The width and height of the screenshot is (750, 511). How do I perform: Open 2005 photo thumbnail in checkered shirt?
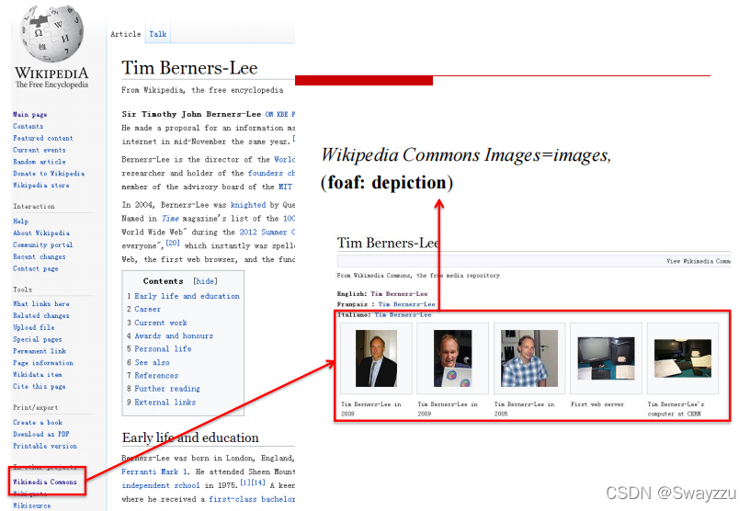click(529, 358)
